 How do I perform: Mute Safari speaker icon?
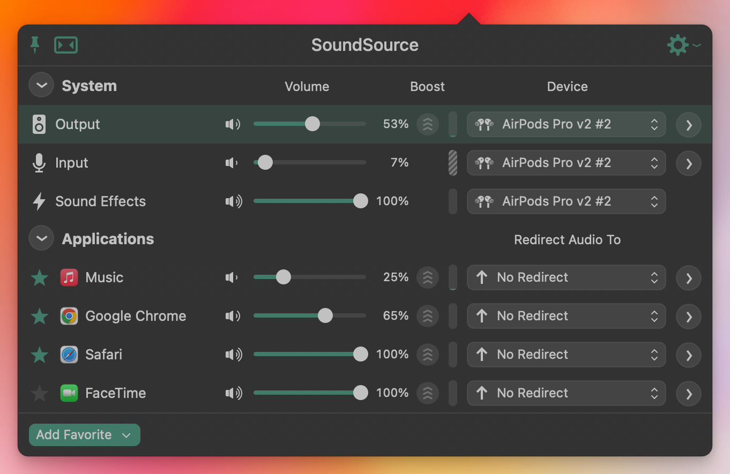click(234, 355)
